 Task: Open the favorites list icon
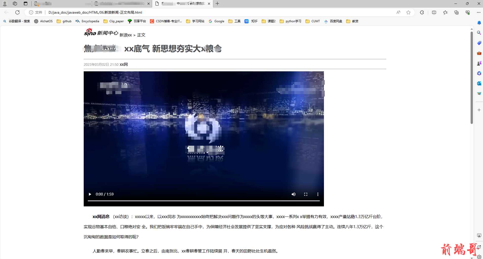pyautogui.click(x=445, y=12)
